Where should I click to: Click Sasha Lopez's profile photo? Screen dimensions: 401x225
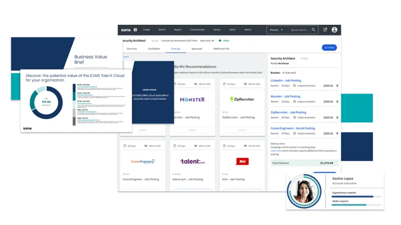coord(304,191)
